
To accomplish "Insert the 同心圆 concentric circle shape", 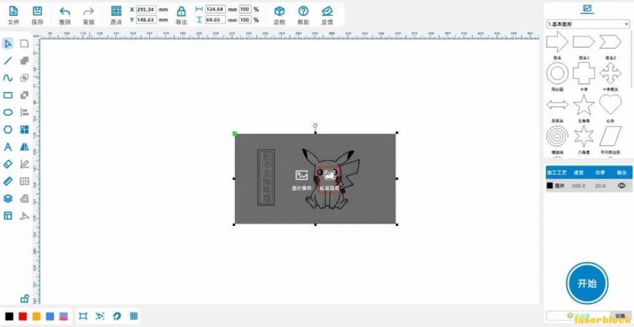I will coord(557,73).
